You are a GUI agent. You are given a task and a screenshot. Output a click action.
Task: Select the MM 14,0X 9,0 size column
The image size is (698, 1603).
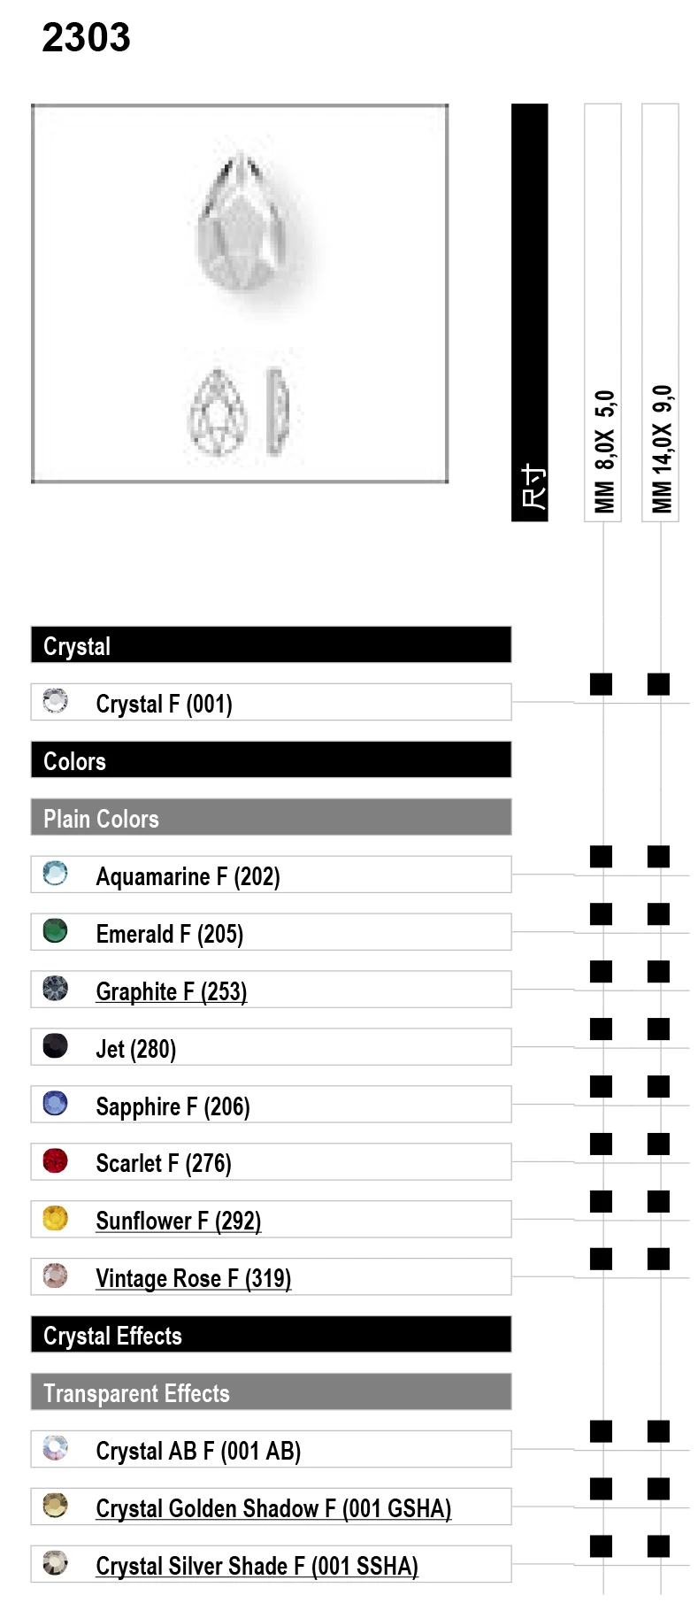tap(660, 312)
